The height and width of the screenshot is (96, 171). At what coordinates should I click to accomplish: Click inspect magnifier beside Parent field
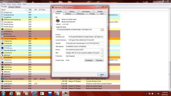[102, 50]
